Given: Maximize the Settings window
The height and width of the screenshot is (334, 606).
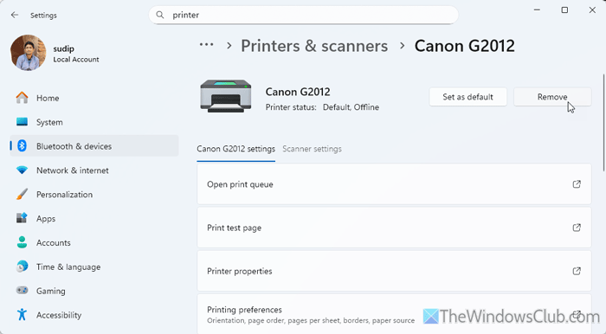Looking at the screenshot, I should [564, 10].
